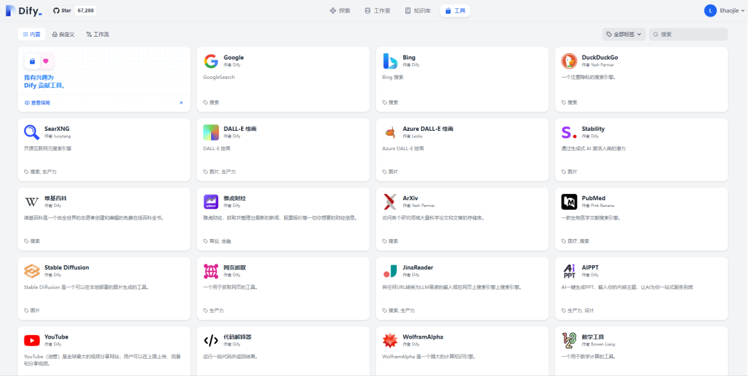Click 作者 Yash Parmar under DuckDuckGo
Image resolution: width=748 pixels, height=376 pixels.
coord(598,65)
